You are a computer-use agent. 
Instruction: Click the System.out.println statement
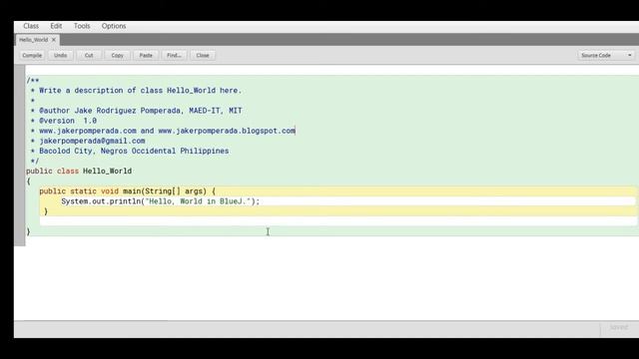(161, 201)
